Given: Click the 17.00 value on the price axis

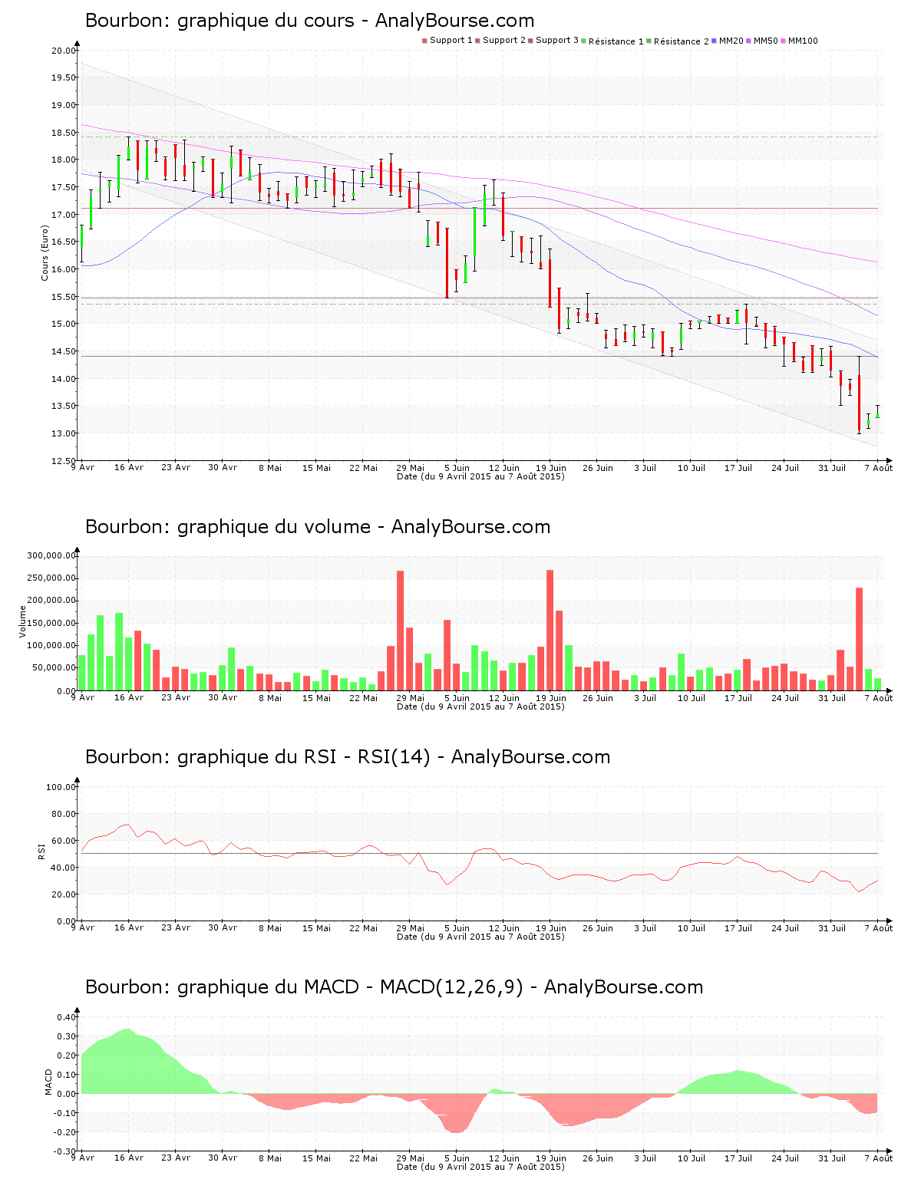Looking at the screenshot, I should (x=64, y=215).
